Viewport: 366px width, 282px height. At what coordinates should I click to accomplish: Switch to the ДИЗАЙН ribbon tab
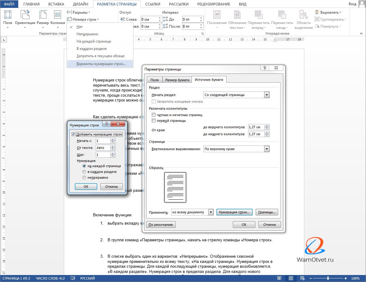(x=81, y=4)
